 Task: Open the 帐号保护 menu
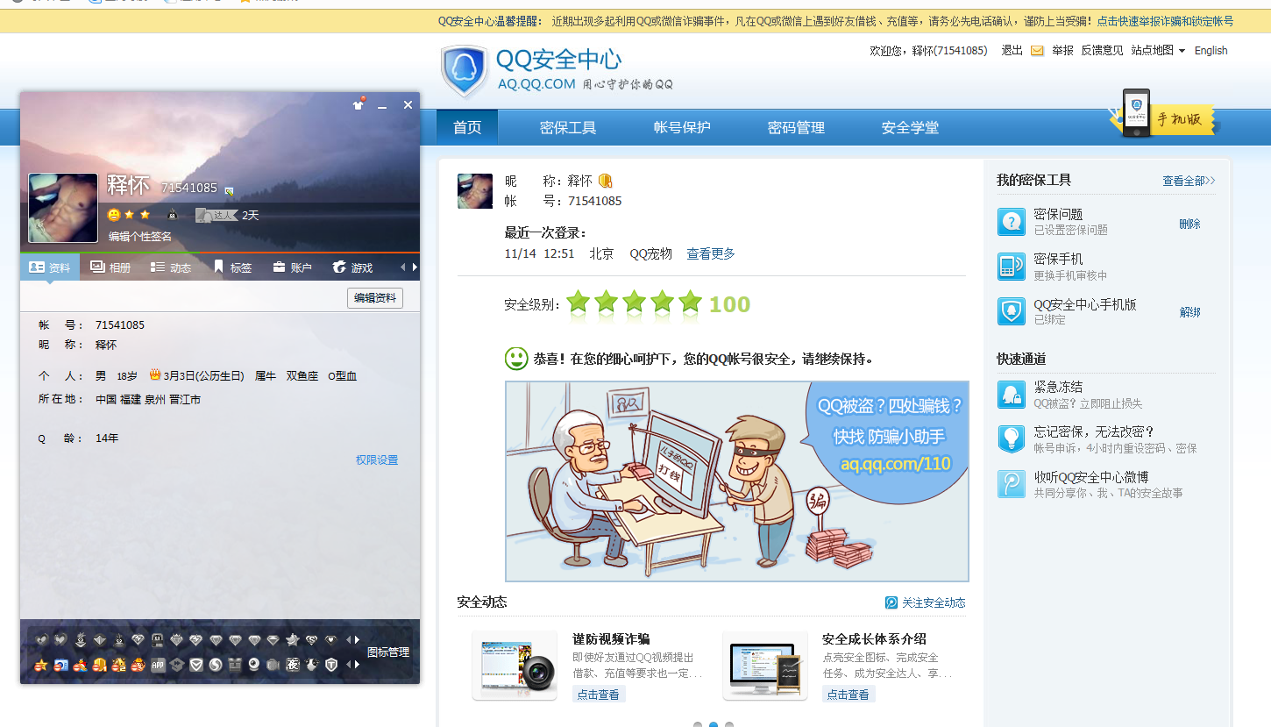pos(682,128)
